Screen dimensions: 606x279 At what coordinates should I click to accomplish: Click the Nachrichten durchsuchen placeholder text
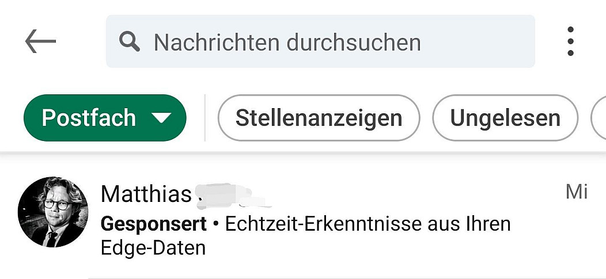287,42
